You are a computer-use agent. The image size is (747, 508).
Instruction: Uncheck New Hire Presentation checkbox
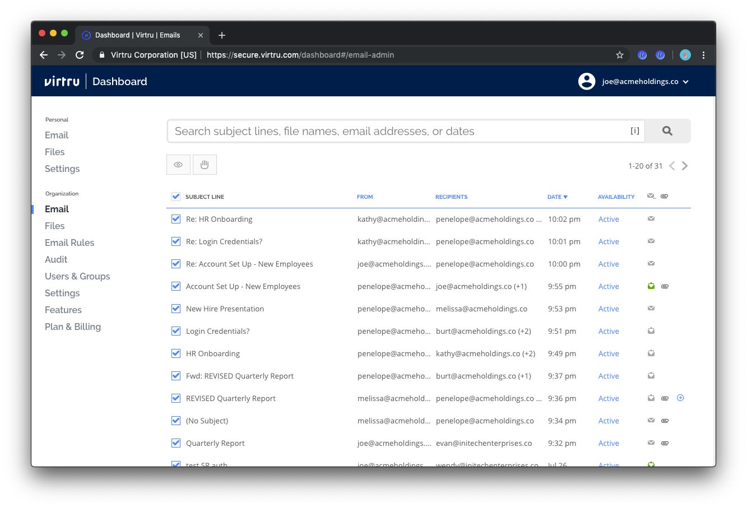tap(176, 309)
